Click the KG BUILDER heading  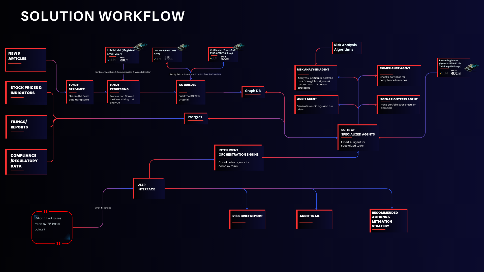(x=187, y=85)
